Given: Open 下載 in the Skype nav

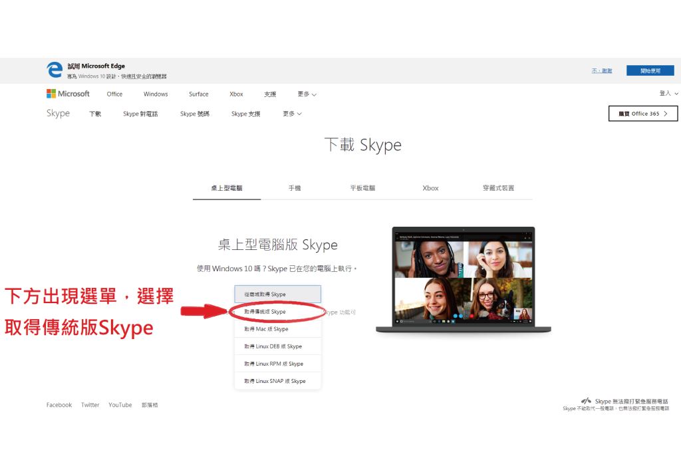Looking at the screenshot, I should (95, 114).
